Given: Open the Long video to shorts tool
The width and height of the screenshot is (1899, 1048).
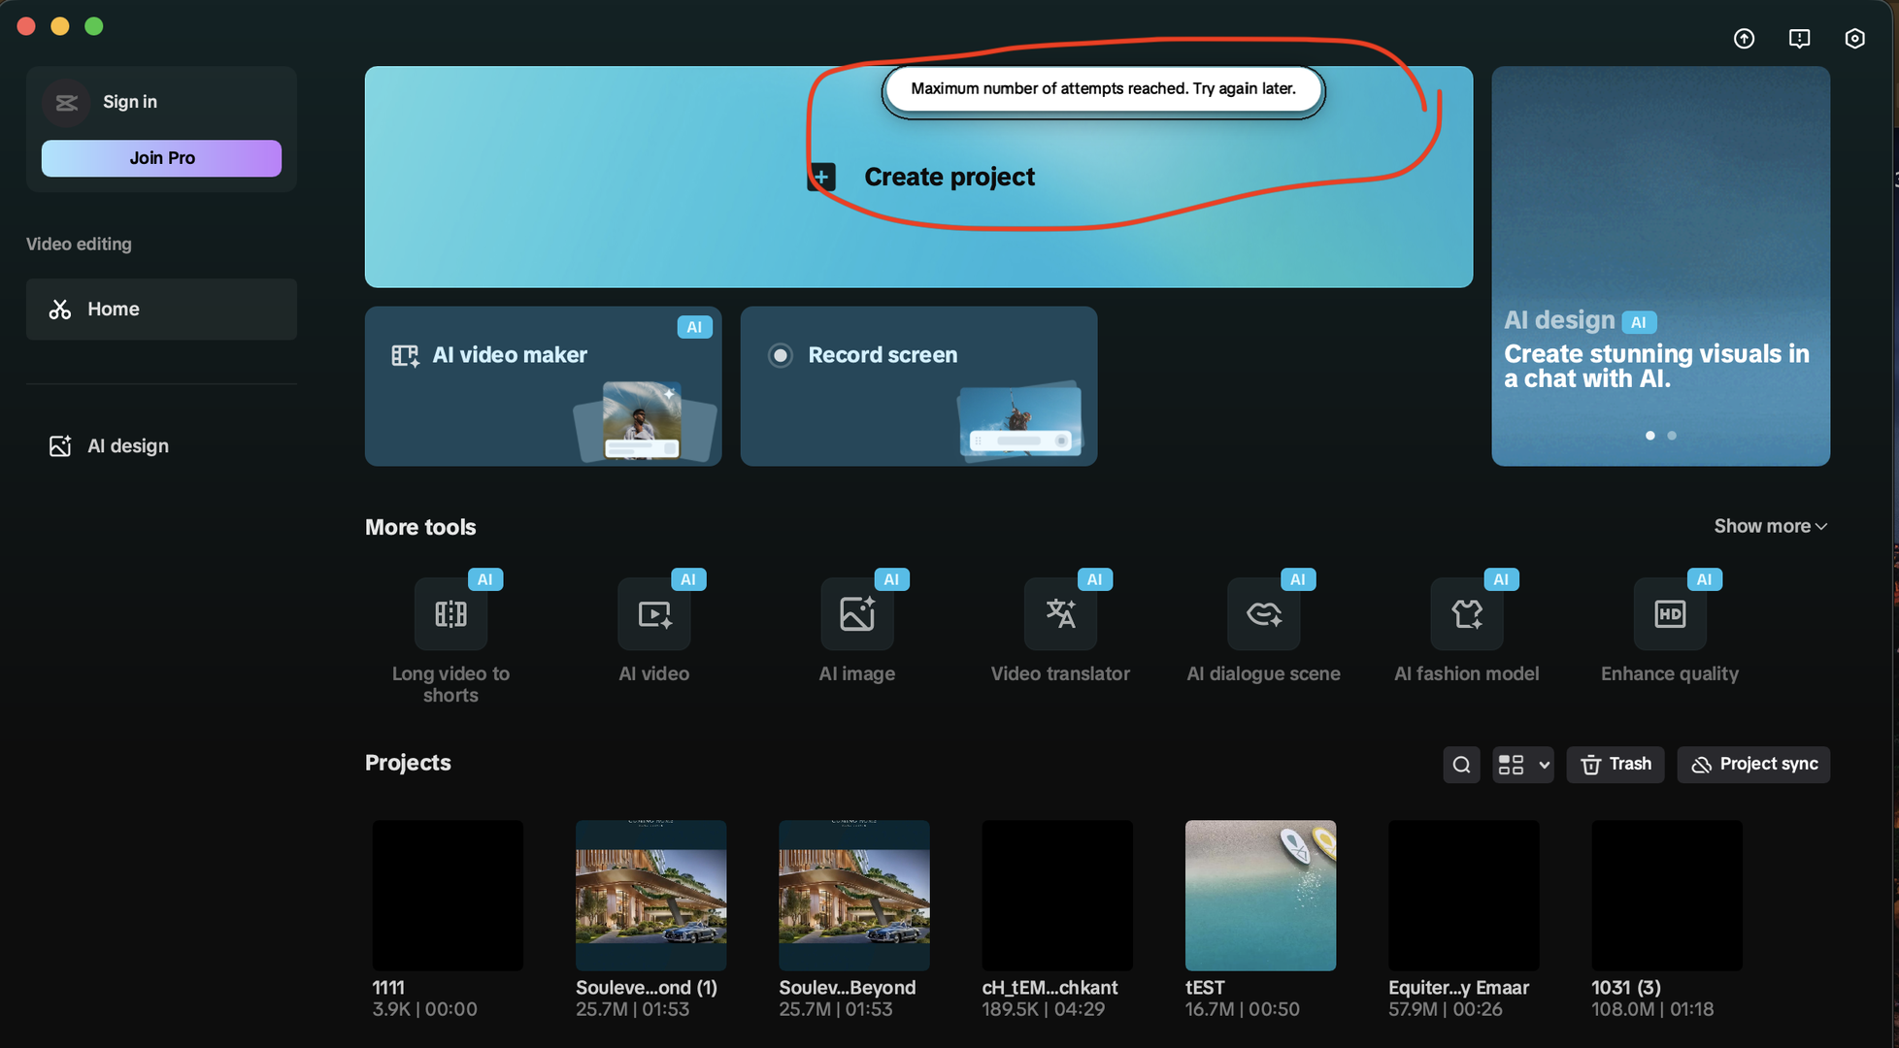Looking at the screenshot, I should point(450,613).
